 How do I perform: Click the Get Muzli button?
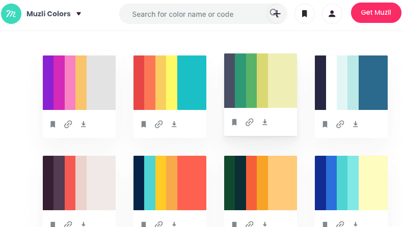pyautogui.click(x=376, y=13)
